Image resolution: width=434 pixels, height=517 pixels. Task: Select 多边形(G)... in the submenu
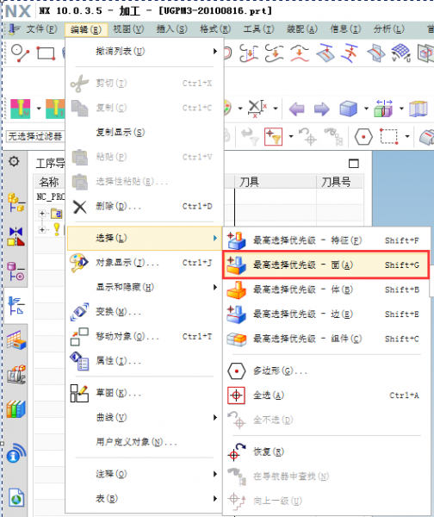[325, 371]
